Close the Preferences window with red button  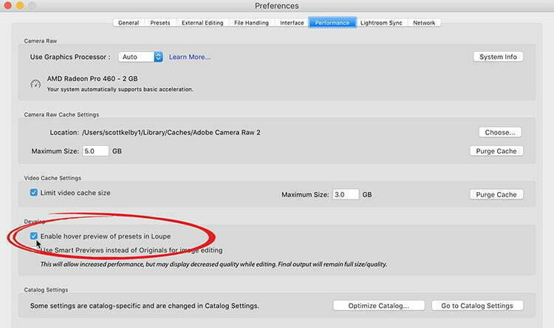point(8,6)
